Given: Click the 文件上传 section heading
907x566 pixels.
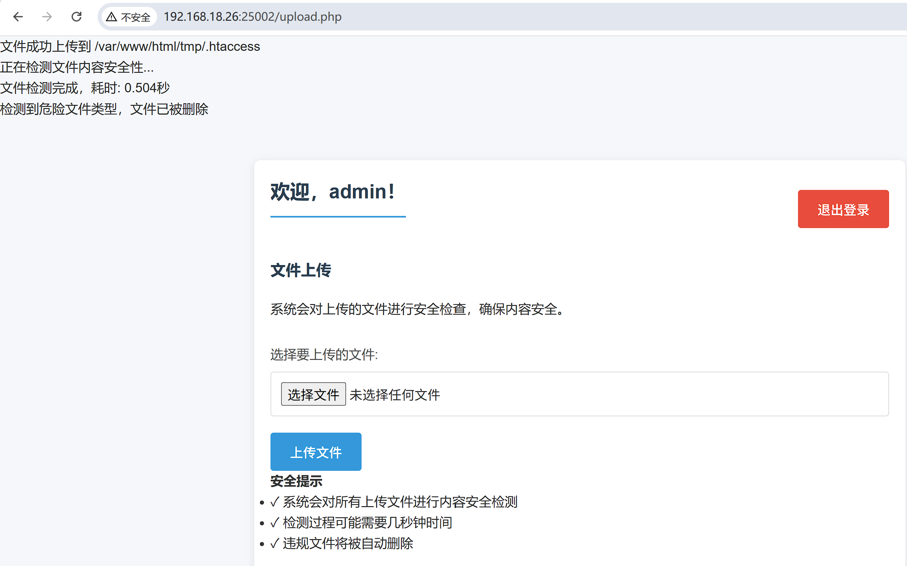Looking at the screenshot, I should tap(301, 270).
